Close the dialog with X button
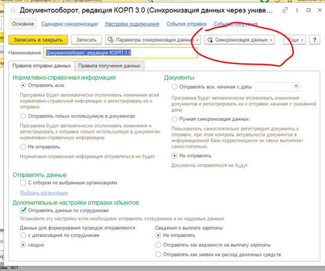Image resolution: width=325 pixels, height=271 pixels. tap(320, 10)
